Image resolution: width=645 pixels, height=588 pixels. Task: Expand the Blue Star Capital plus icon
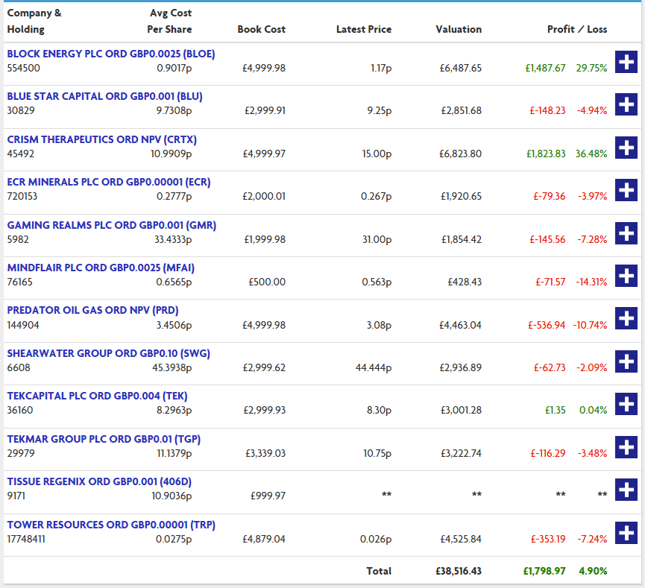click(x=626, y=104)
